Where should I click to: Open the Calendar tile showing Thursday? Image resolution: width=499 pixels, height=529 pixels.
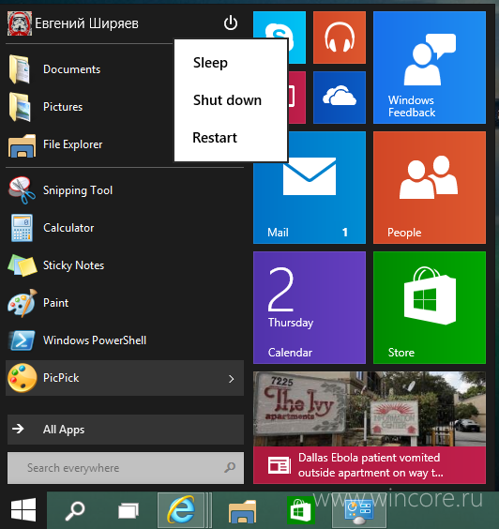[310, 308]
